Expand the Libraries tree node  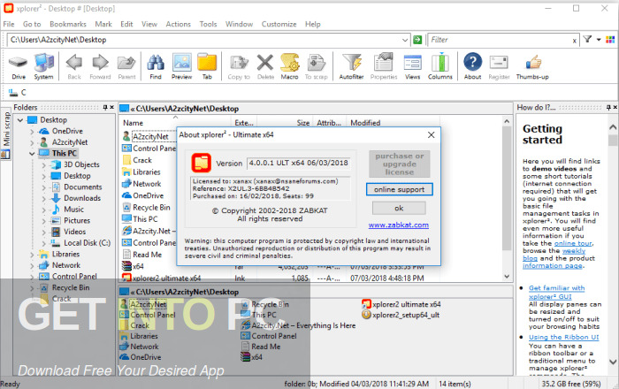32,255
